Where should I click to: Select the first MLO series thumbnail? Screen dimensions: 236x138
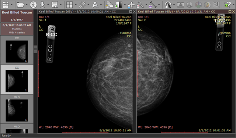[17, 110]
